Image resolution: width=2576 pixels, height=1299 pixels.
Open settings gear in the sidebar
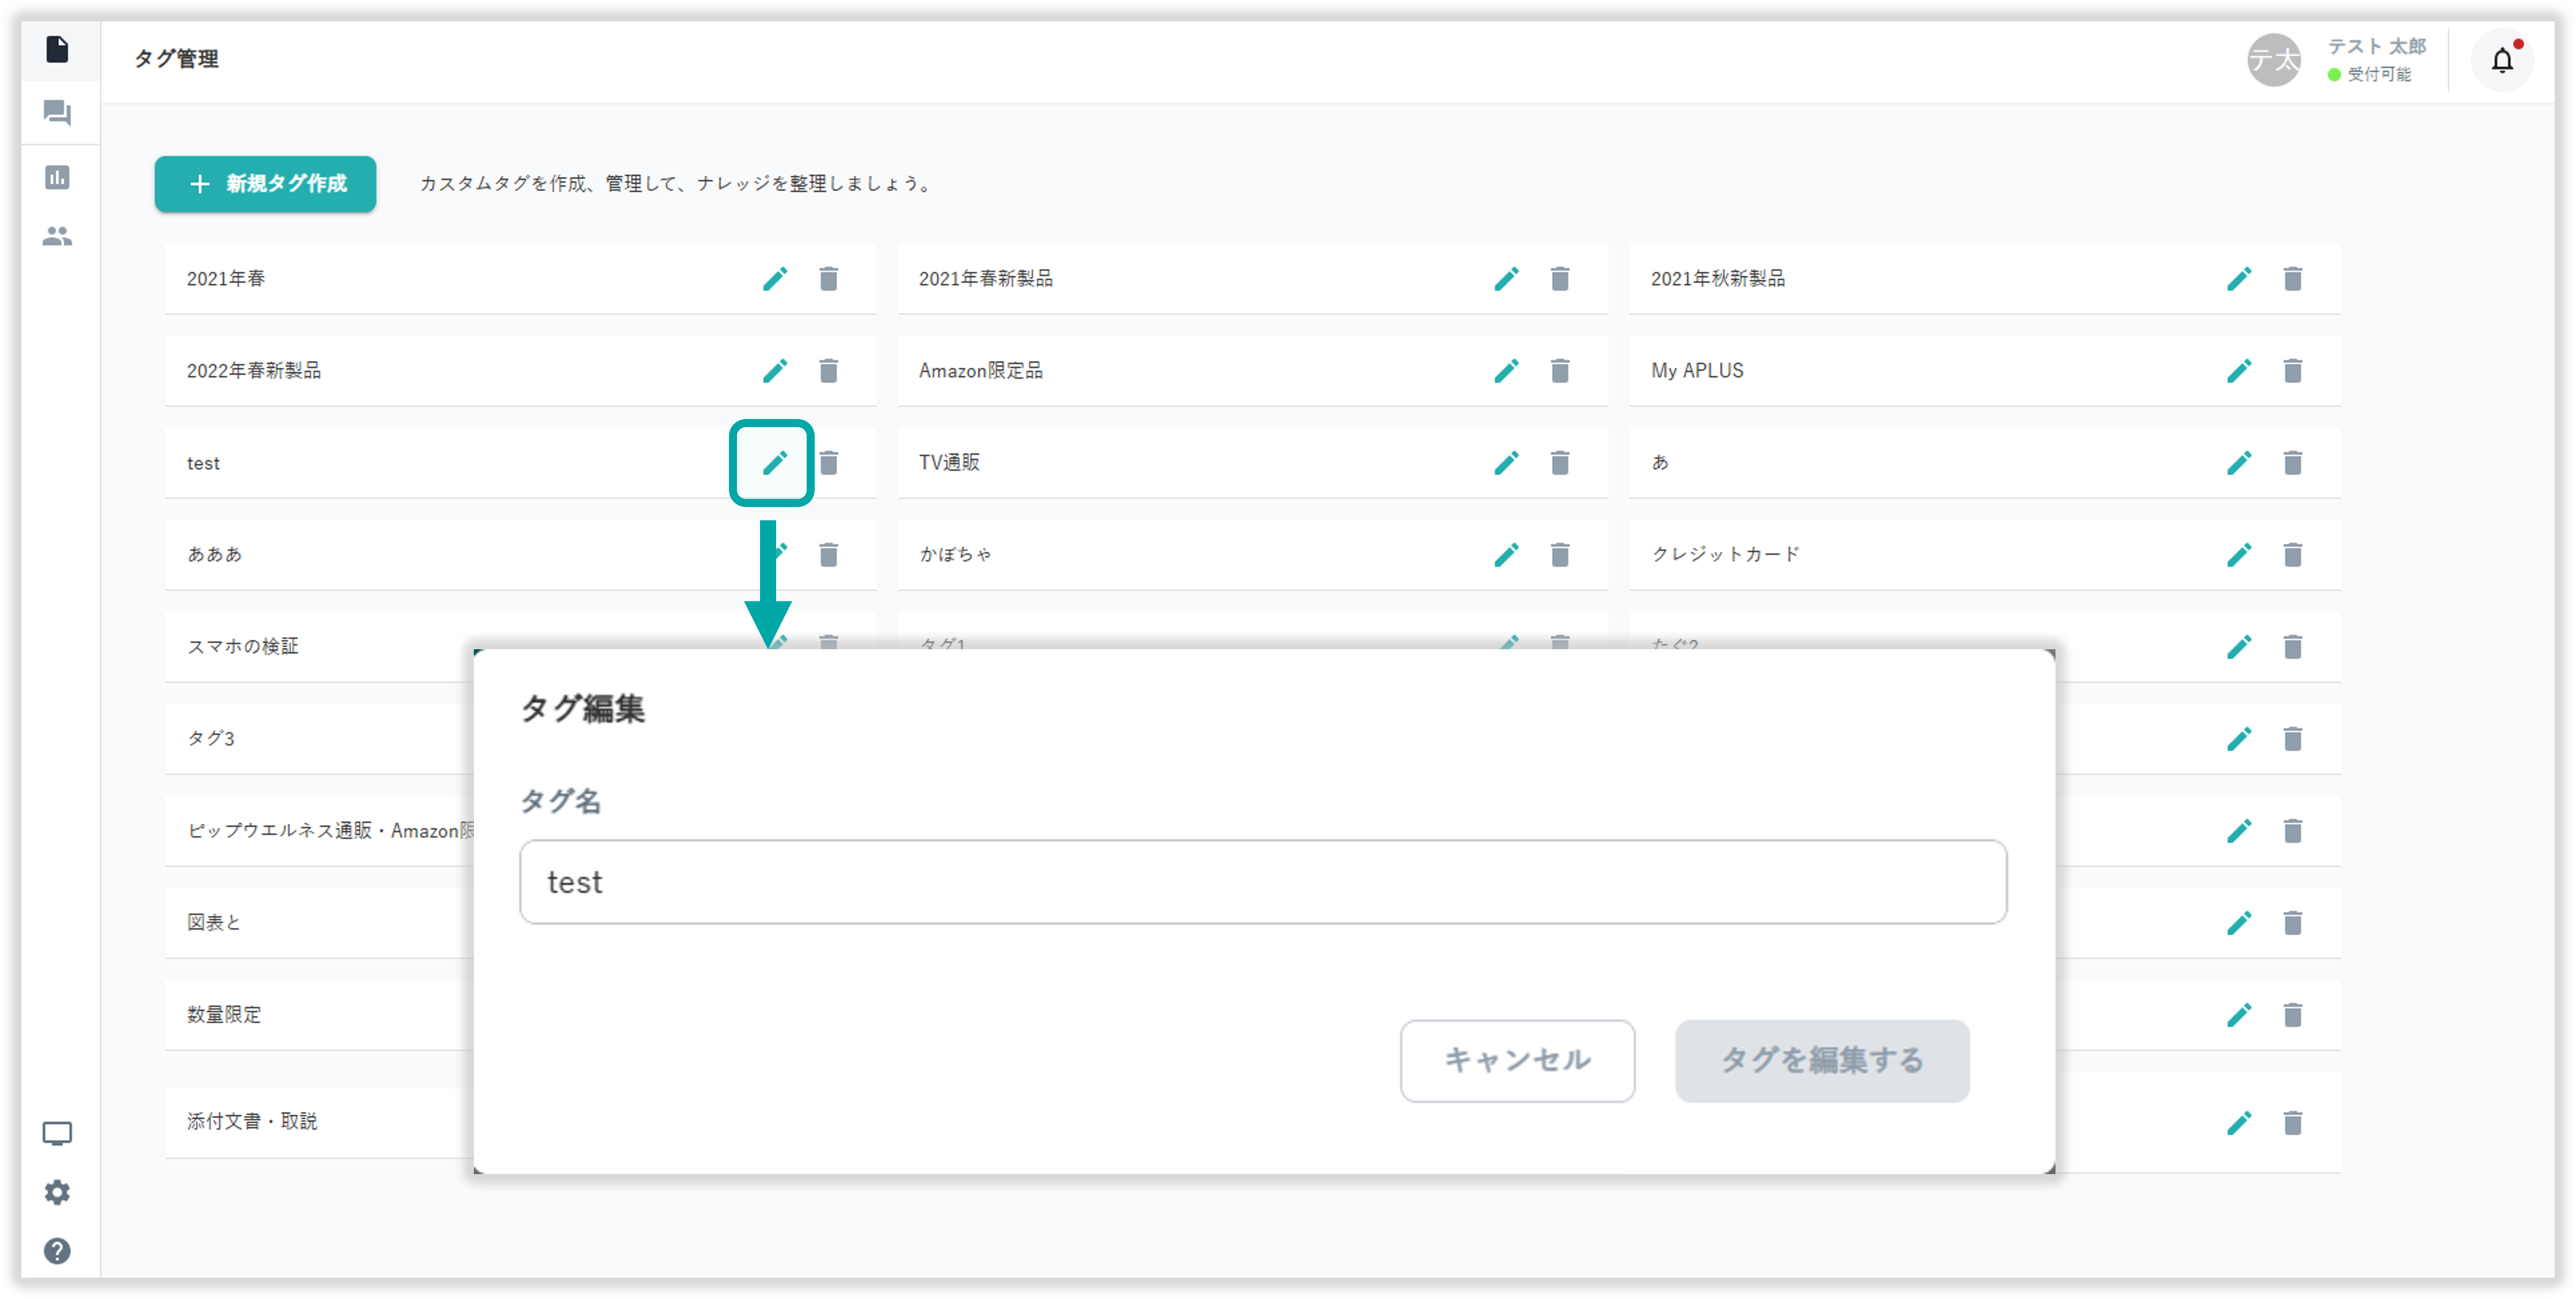[x=57, y=1192]
